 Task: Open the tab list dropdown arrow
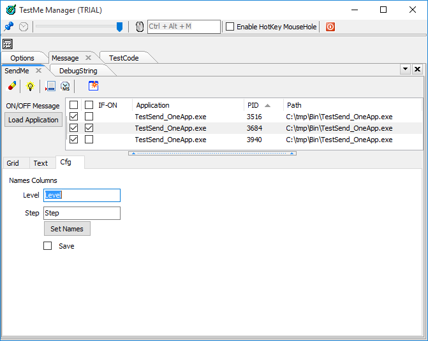pos(405,69)
